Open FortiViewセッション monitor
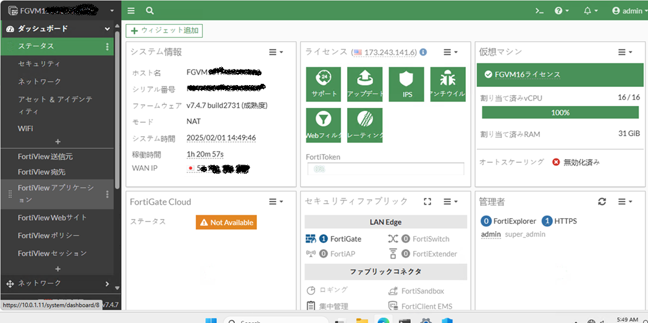 52,253
